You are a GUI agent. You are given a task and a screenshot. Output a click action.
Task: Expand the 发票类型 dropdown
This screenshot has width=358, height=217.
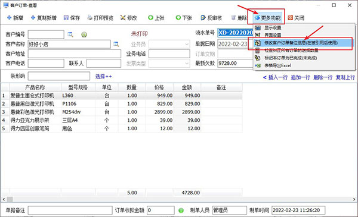coord(187,64)
